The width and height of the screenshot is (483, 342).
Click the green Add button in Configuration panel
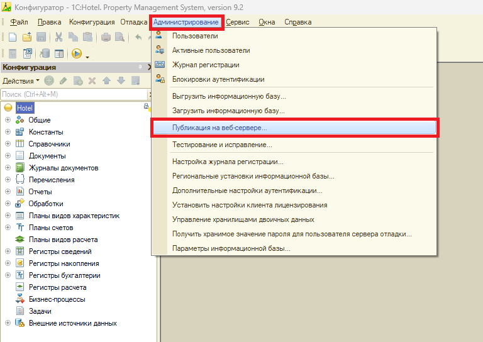click(x=50, y=80)
